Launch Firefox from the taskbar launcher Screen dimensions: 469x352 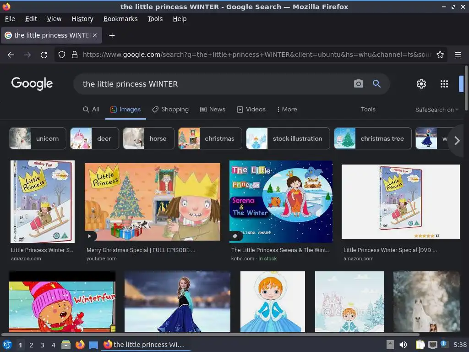point(80,345)
